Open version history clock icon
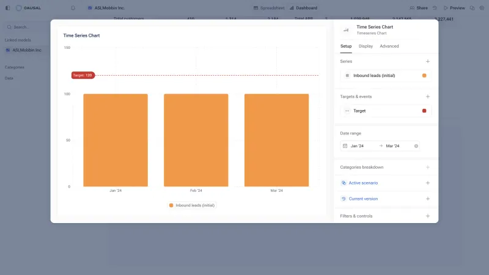The width and height of the screenshot is (489, 275). 435,8
